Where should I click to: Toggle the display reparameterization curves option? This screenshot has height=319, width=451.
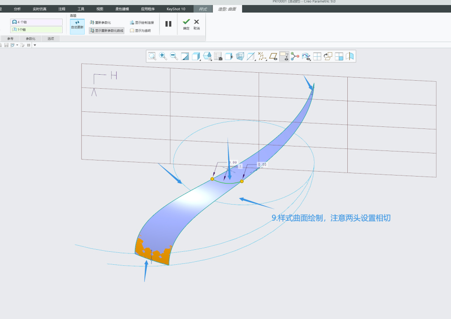[106, 31]
